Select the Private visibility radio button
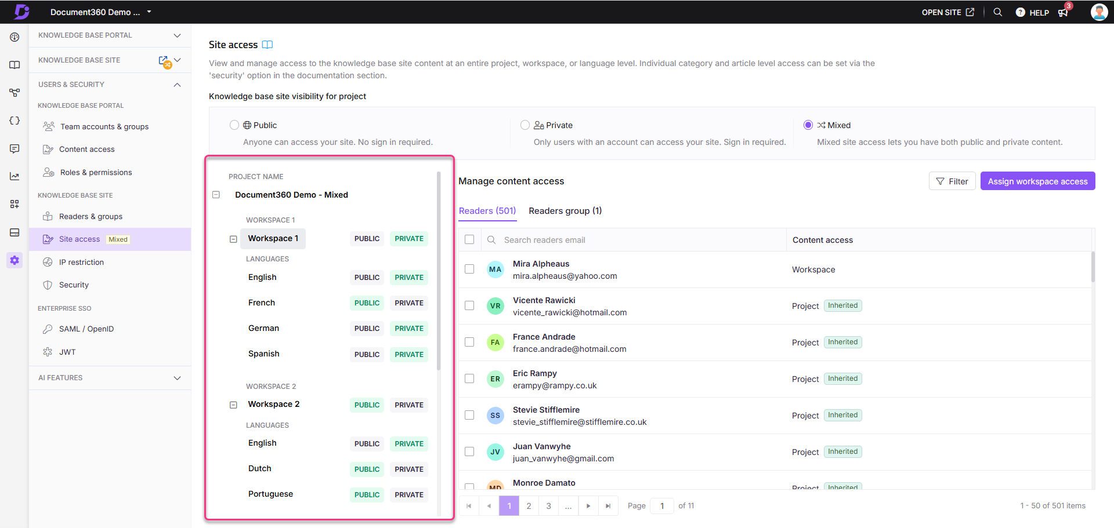1114x528 pixels. pyautogui.click(x=525, y=125)
